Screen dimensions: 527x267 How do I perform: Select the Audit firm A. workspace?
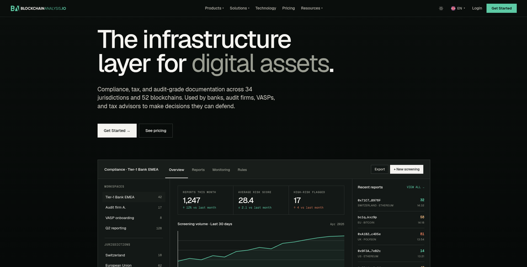pos(133,208)
